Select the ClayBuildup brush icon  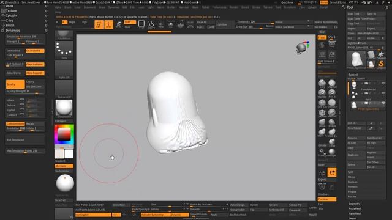pos(332,84)
